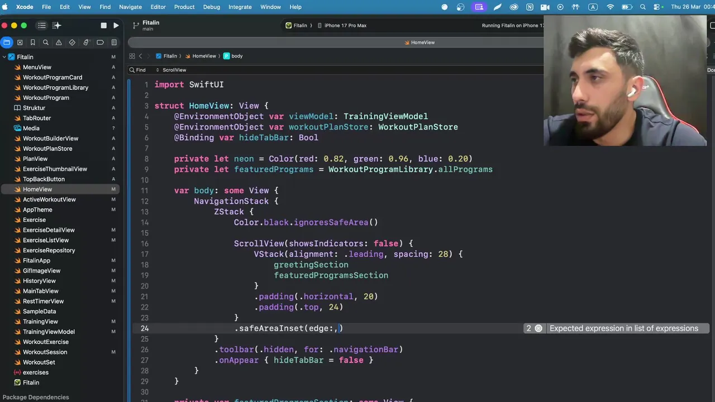The height and width of the screenshot is (402, 715).
Task: Toggle the navigator list view button
Action: (42, 26)
